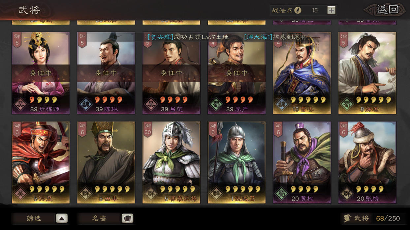Screen dimensions: 410x230
Task: Tap the 战法点 feather icon
Action: [298, 10]
